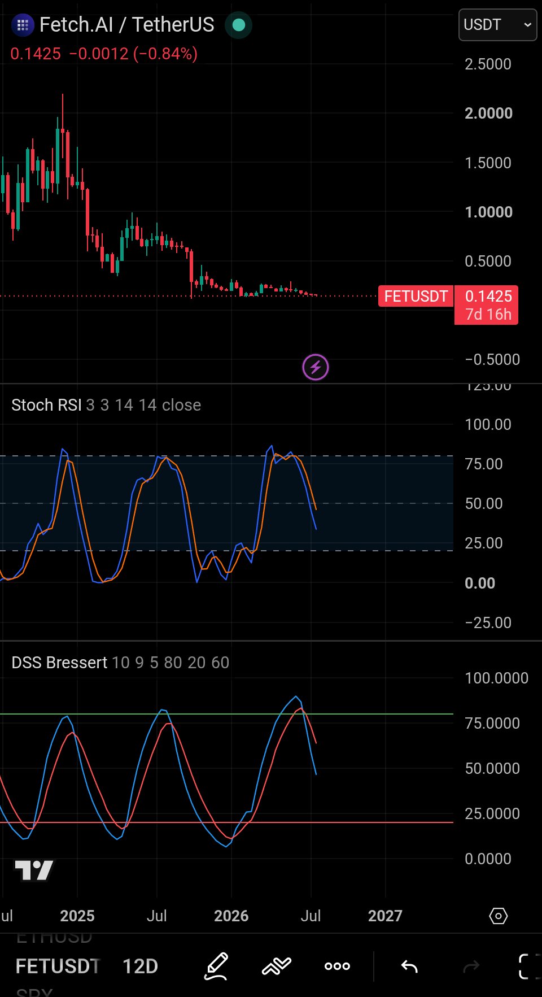The width and height of the screenshot is (542, 997).
Task: Tap the 0.1425 −0.0012 change readout
Action: 104,54
